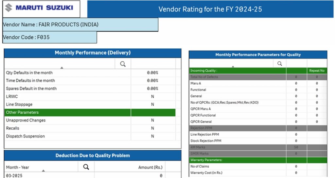This screenshot has height=178, width=335.
Task: Click the search icon in the Monthly Performance (Delivery) table
Action: (123, 64)
